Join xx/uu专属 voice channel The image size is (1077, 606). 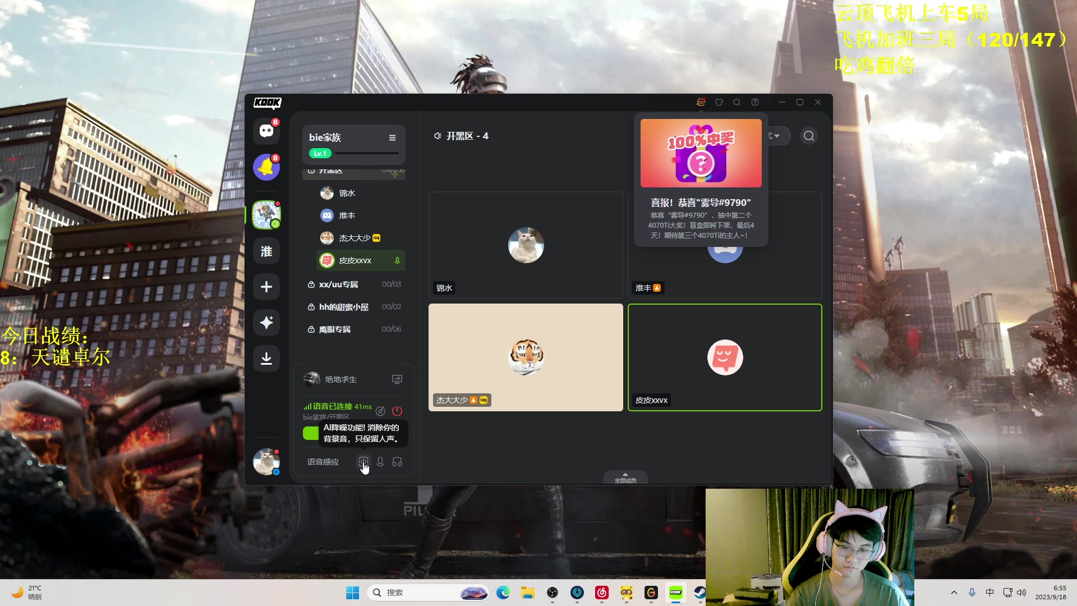[339, 284]
